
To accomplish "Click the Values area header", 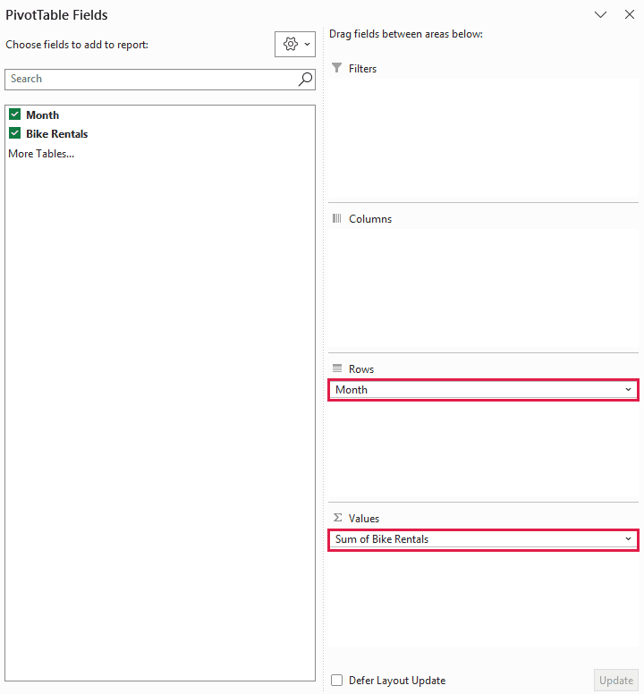I will point(364,519).
